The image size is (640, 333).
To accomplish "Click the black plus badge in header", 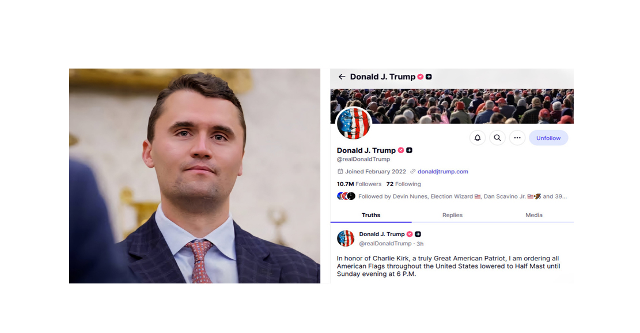I will [x=429, y=77].
